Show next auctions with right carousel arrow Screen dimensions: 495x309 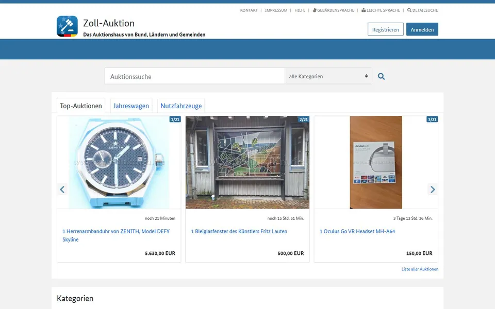[433, 190]
